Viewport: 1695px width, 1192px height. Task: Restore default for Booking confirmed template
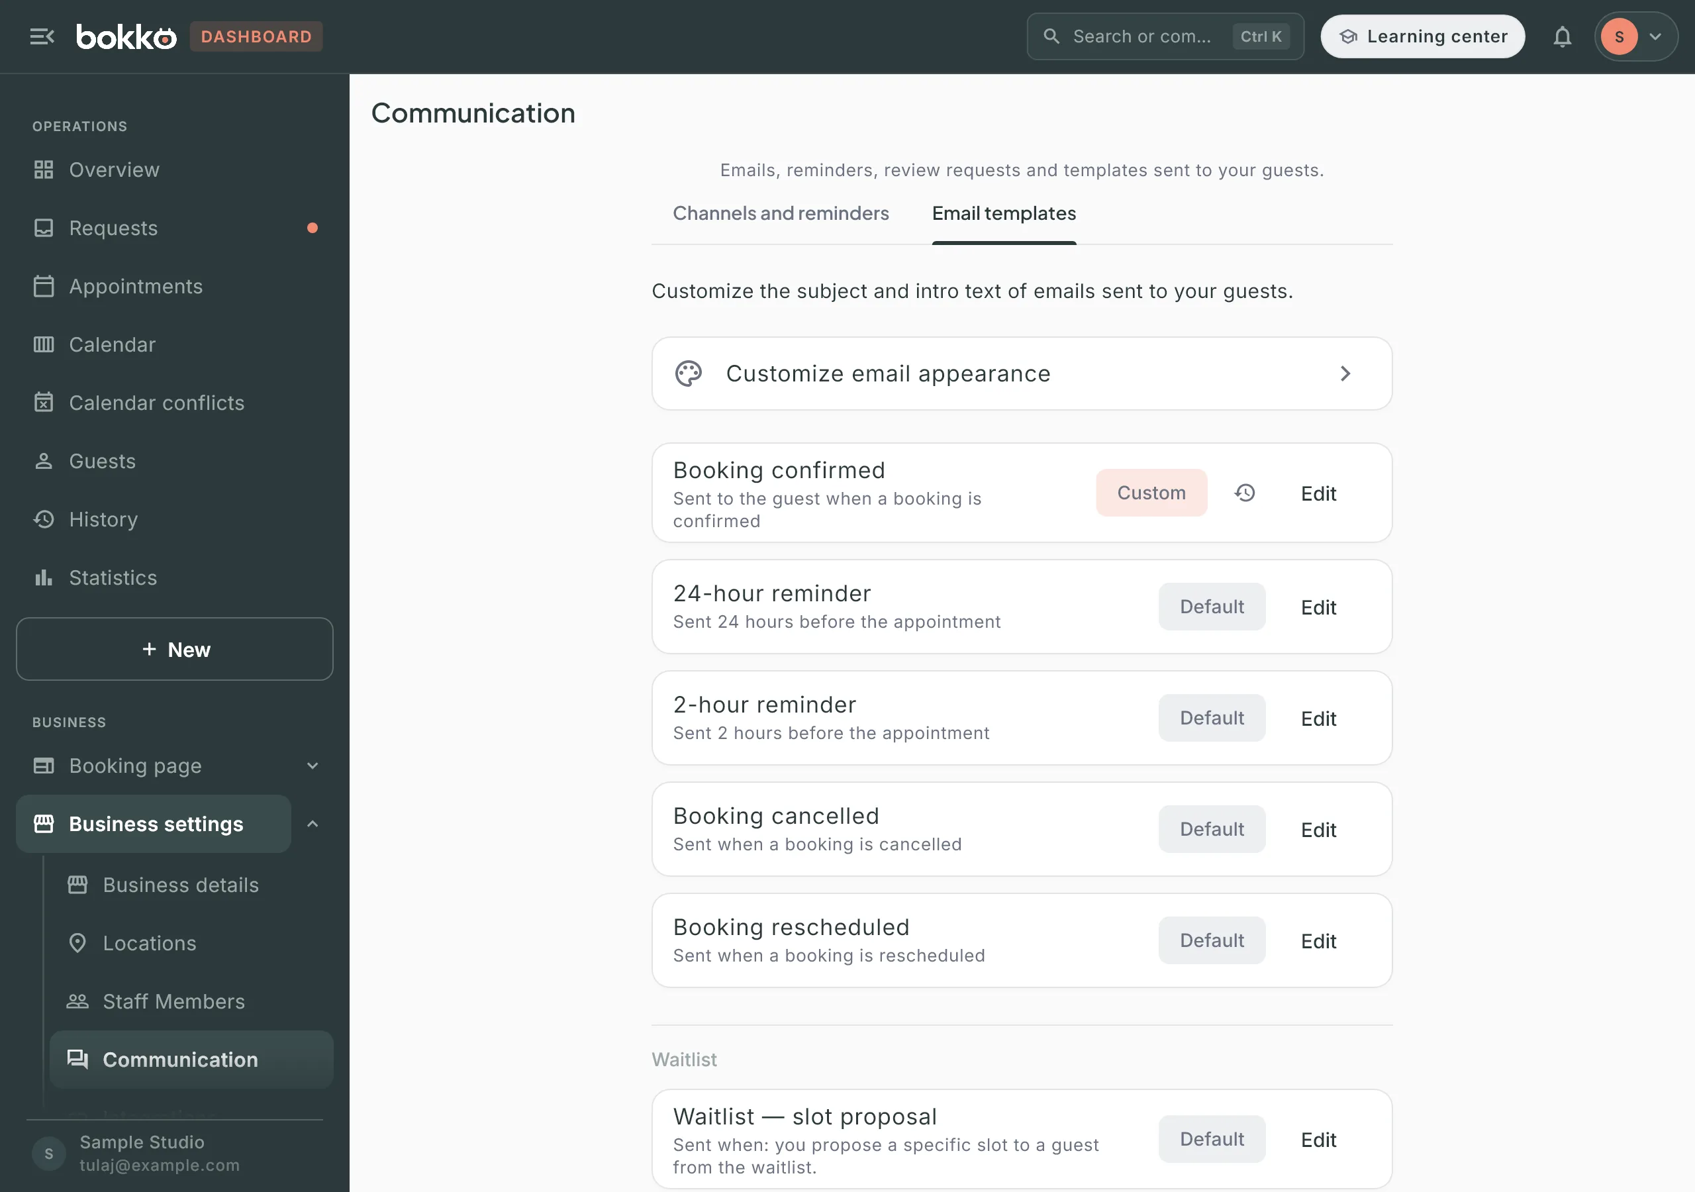[x=1245, y=493]
